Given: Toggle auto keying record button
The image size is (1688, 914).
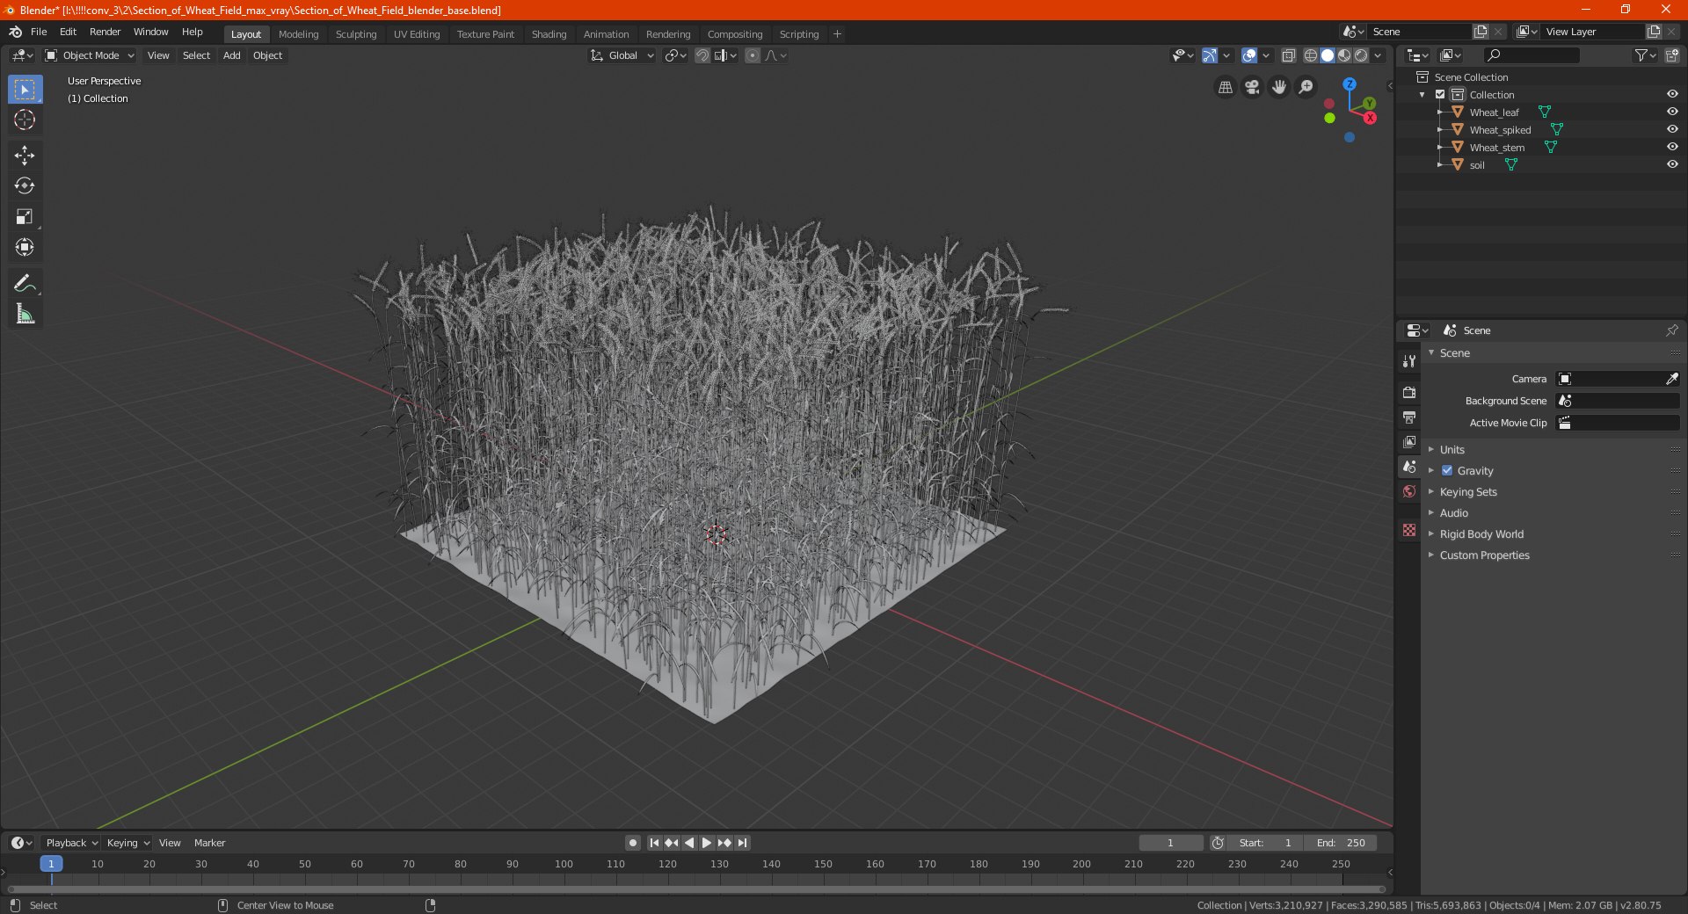Looking at the screenshot, I should 632,843.
